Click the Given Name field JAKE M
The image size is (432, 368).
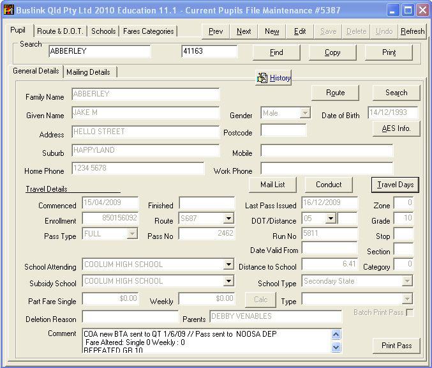(x=145, y=112)
